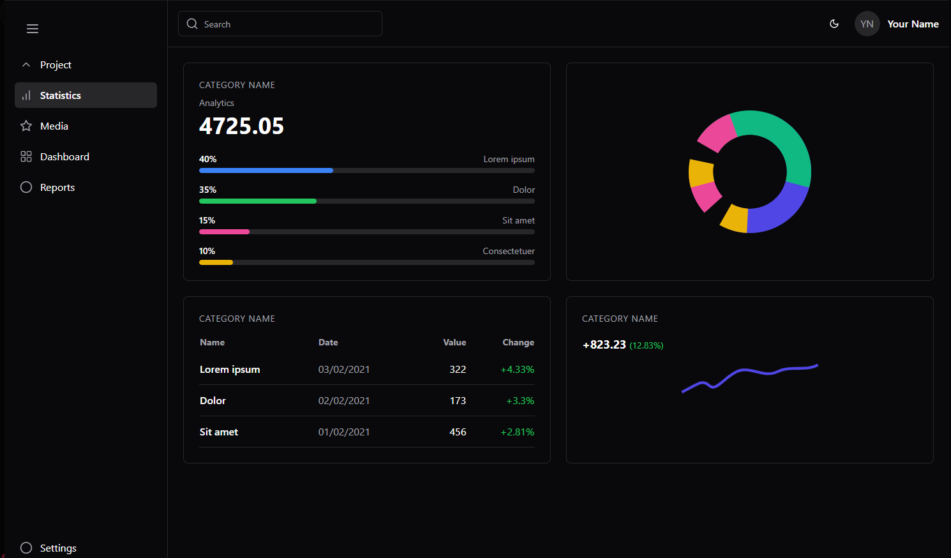
Task: Open Your Name account dropdown
Action: point(913,24)
